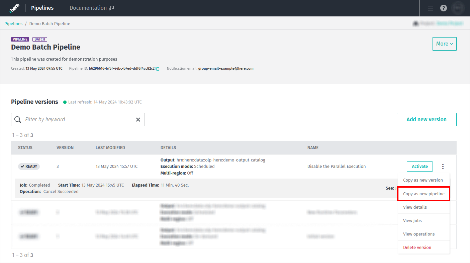Open the user account avatar

[458, 8]
